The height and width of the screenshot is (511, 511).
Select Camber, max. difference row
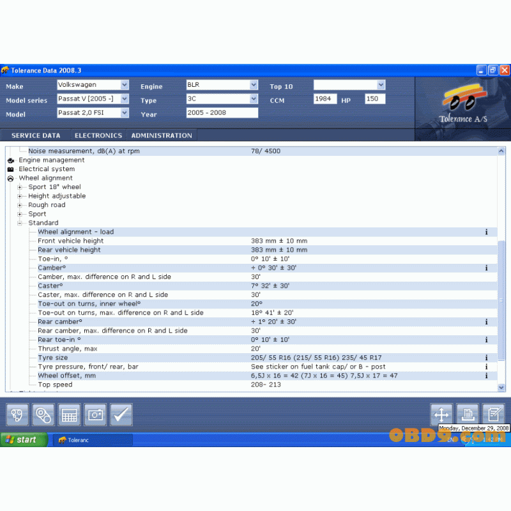[x=267, y=277]
